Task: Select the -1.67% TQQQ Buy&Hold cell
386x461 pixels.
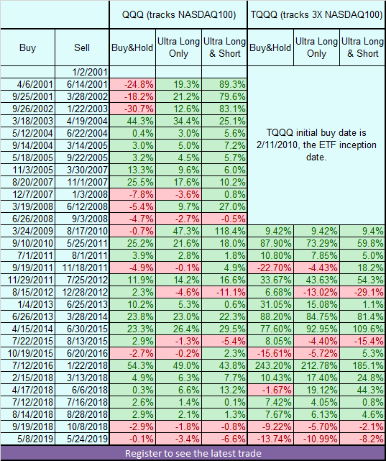Action: point(270,390)
